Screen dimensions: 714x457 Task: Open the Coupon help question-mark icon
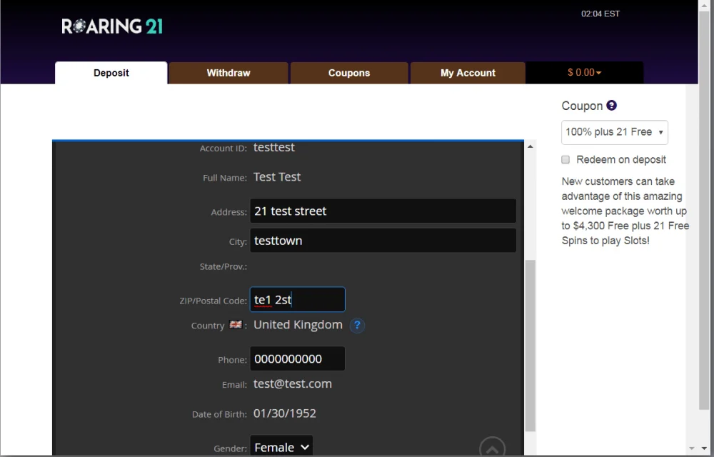click(x=612, y=106)
